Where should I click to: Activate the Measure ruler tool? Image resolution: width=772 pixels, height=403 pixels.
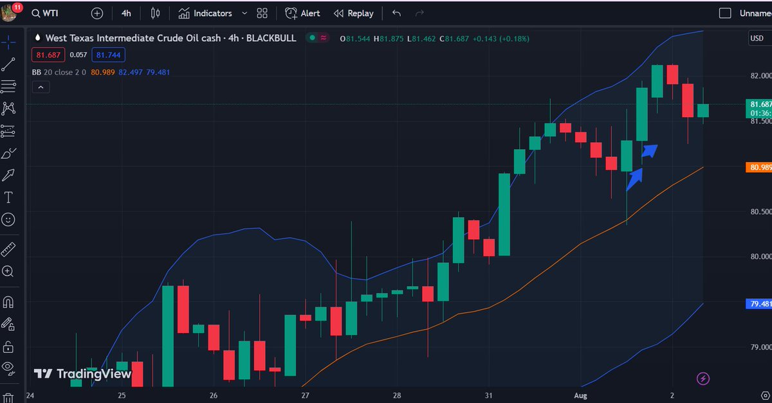coord(9,248)
